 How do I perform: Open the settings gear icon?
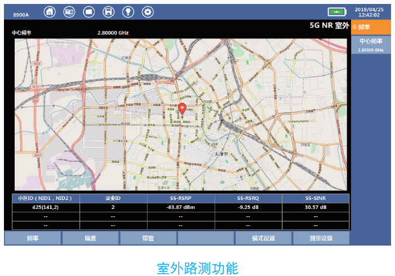point(148,12)
